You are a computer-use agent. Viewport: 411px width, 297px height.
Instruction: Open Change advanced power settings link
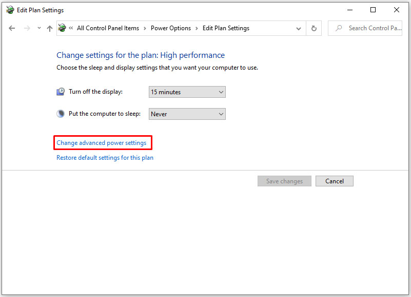point(102,143)
